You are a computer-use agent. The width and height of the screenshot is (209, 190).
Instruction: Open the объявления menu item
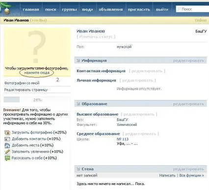point(111,9)
